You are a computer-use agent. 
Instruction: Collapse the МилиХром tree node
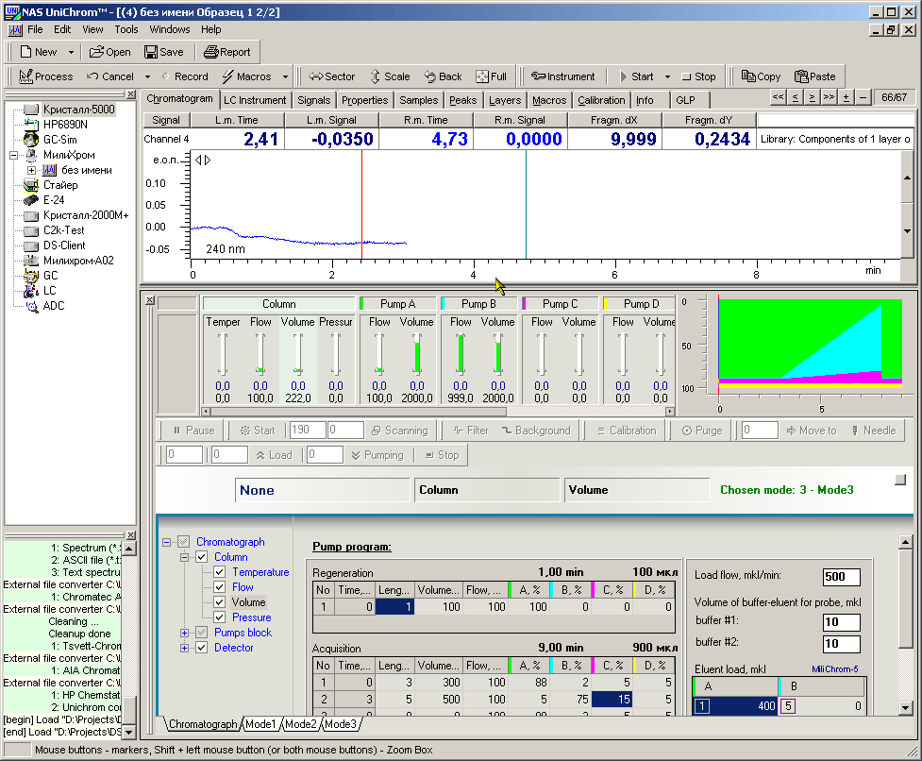tap(13, 155)
